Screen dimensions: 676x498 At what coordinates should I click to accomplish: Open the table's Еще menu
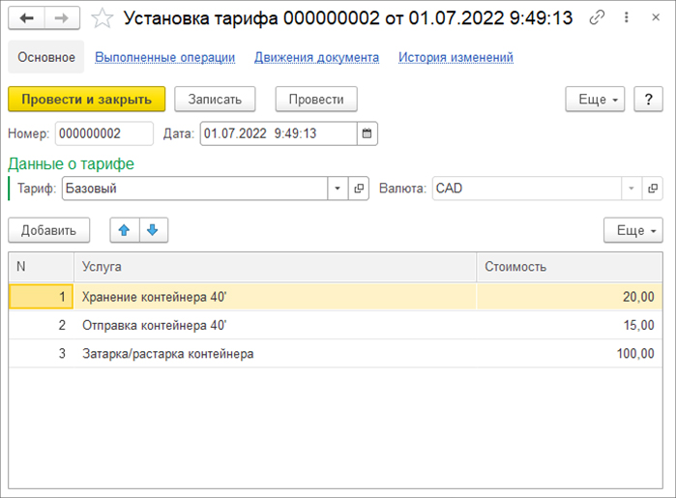(x=632, y=230)
